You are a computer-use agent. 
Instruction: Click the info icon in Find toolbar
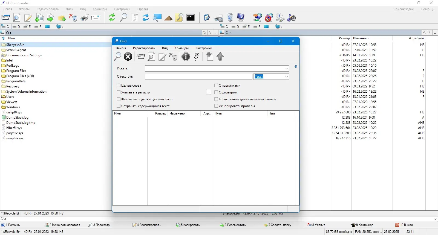point(186,57)
